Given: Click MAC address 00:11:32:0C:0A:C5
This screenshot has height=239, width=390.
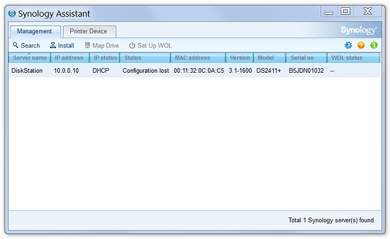Looking at the screenshot, I should pyautogui.click(x=199, y=71).
